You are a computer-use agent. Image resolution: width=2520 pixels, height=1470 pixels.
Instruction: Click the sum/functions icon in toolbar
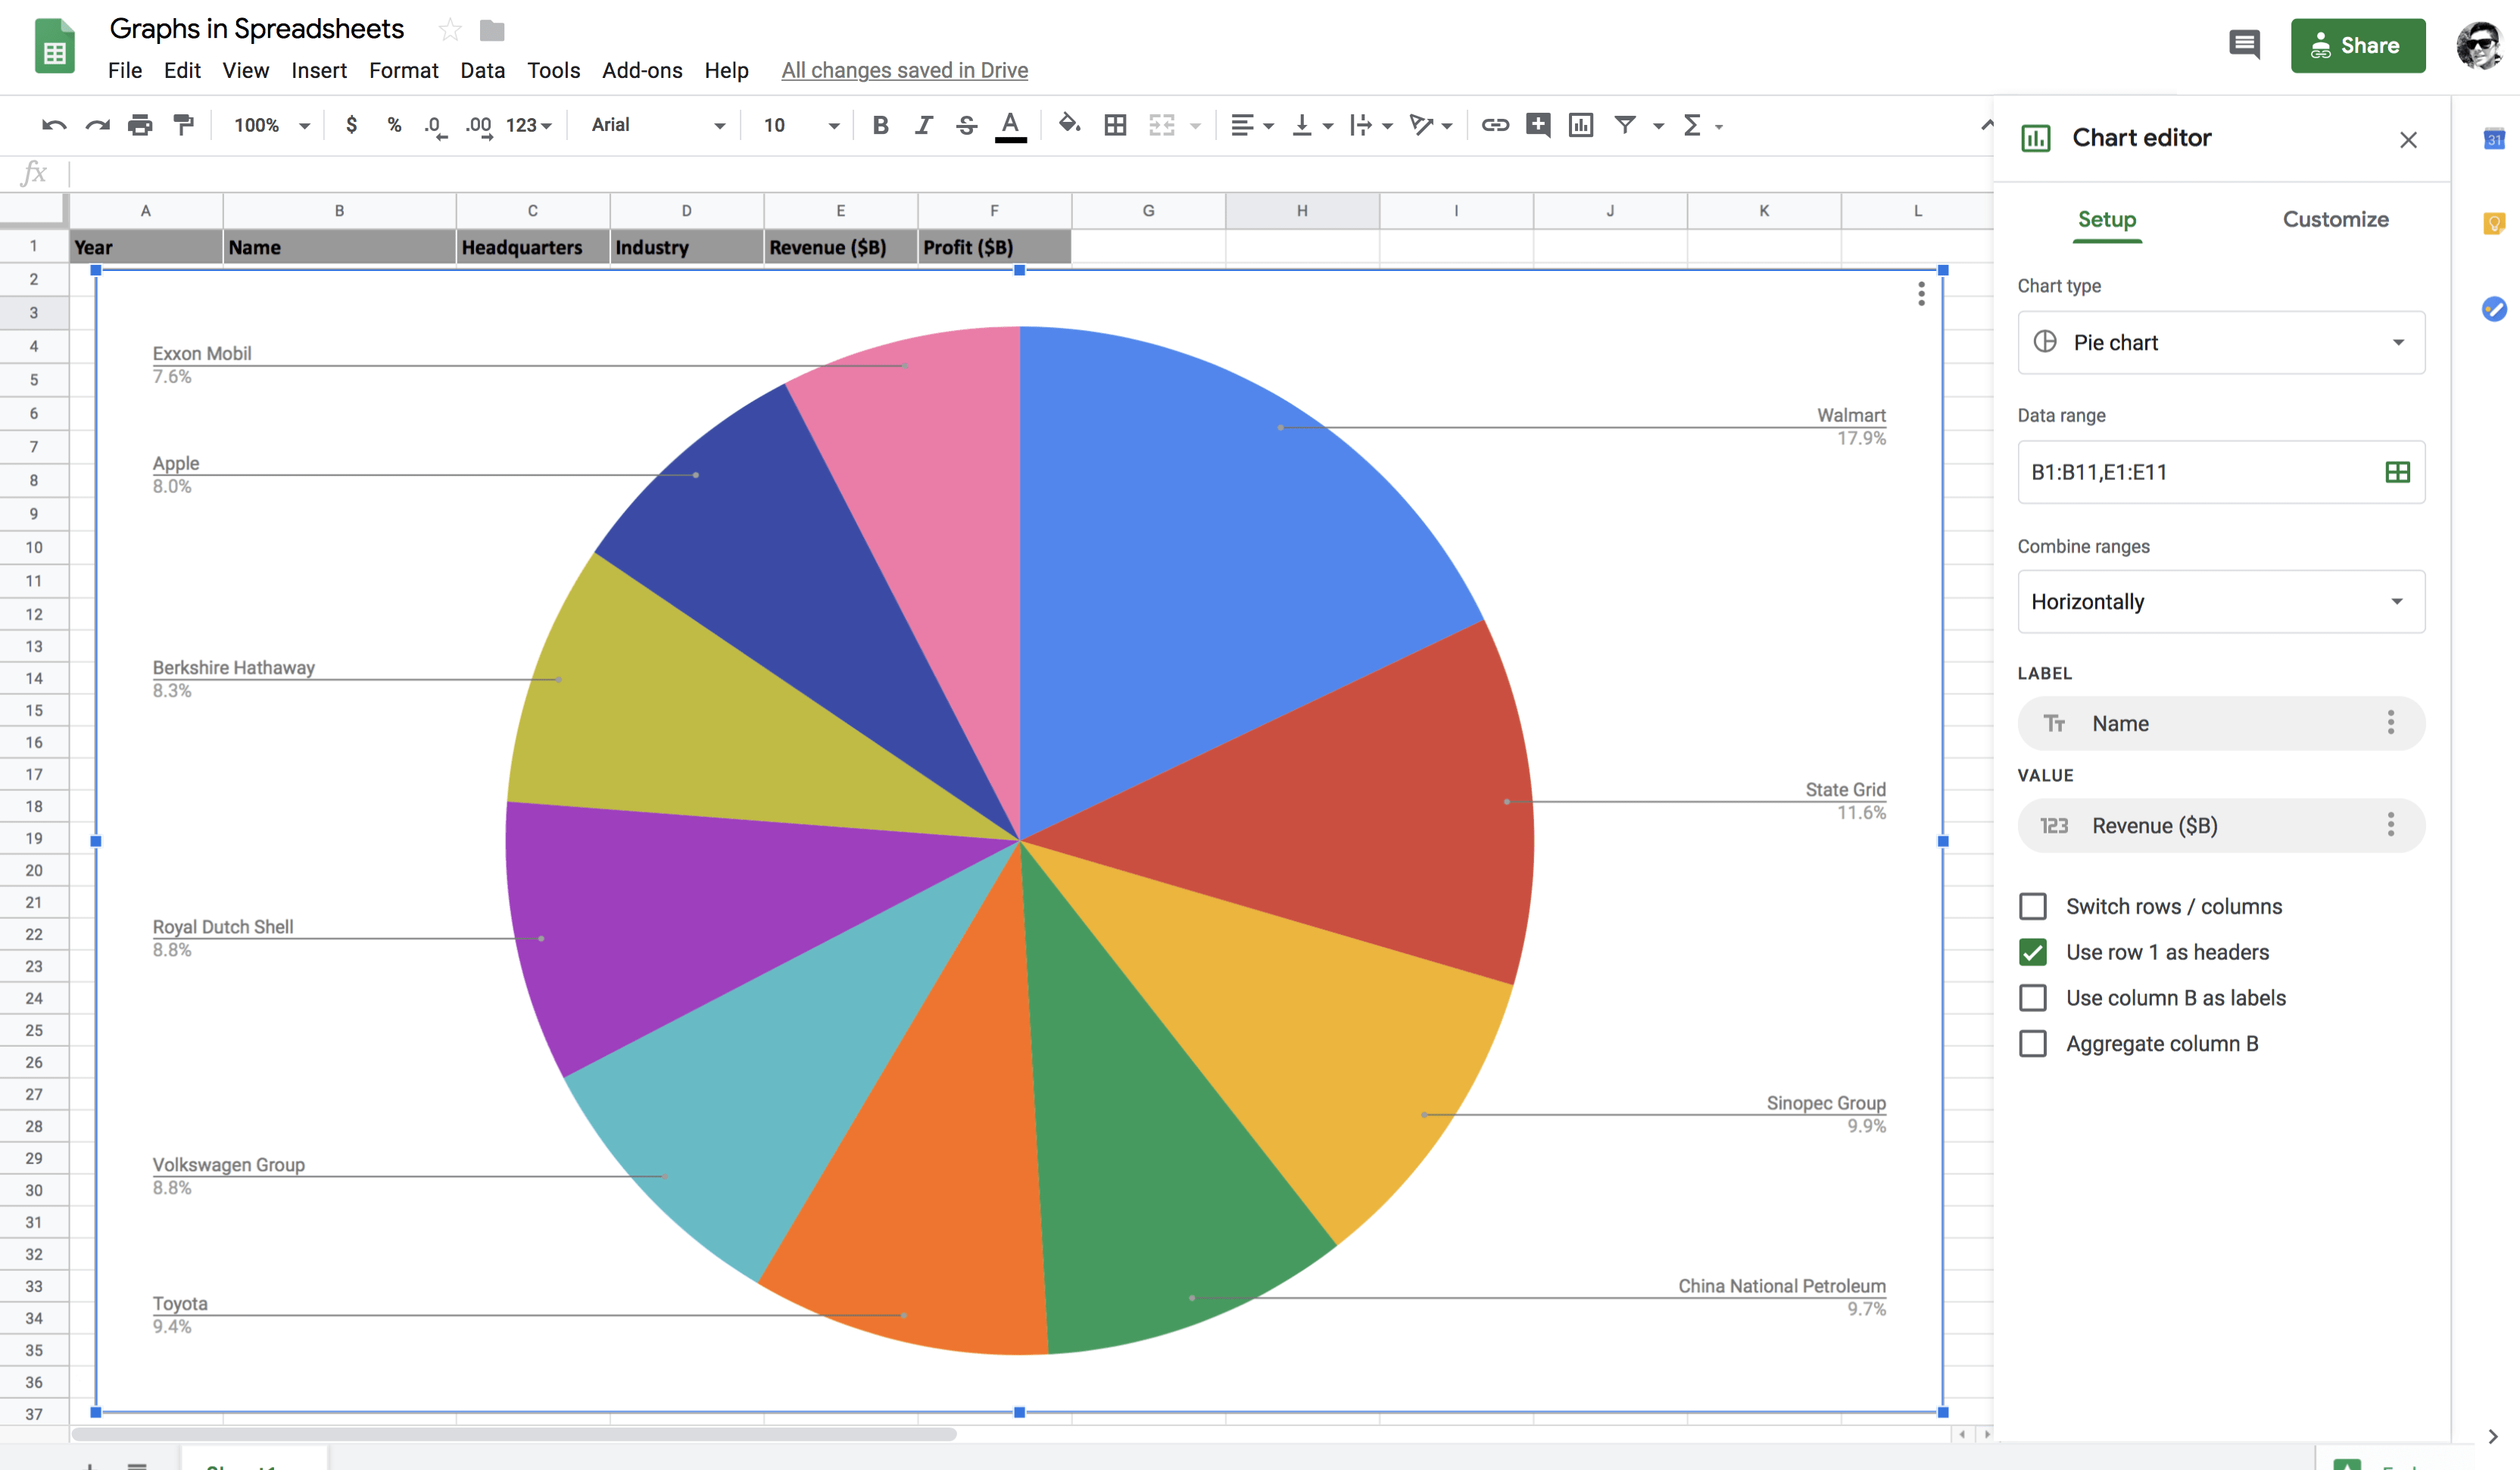click(x=1692, y=124)
